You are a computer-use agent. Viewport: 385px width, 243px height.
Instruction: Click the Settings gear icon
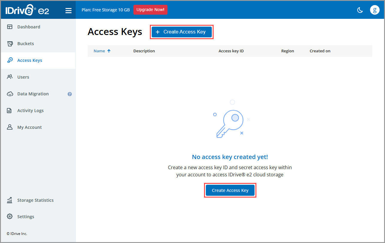pos(10,216)
